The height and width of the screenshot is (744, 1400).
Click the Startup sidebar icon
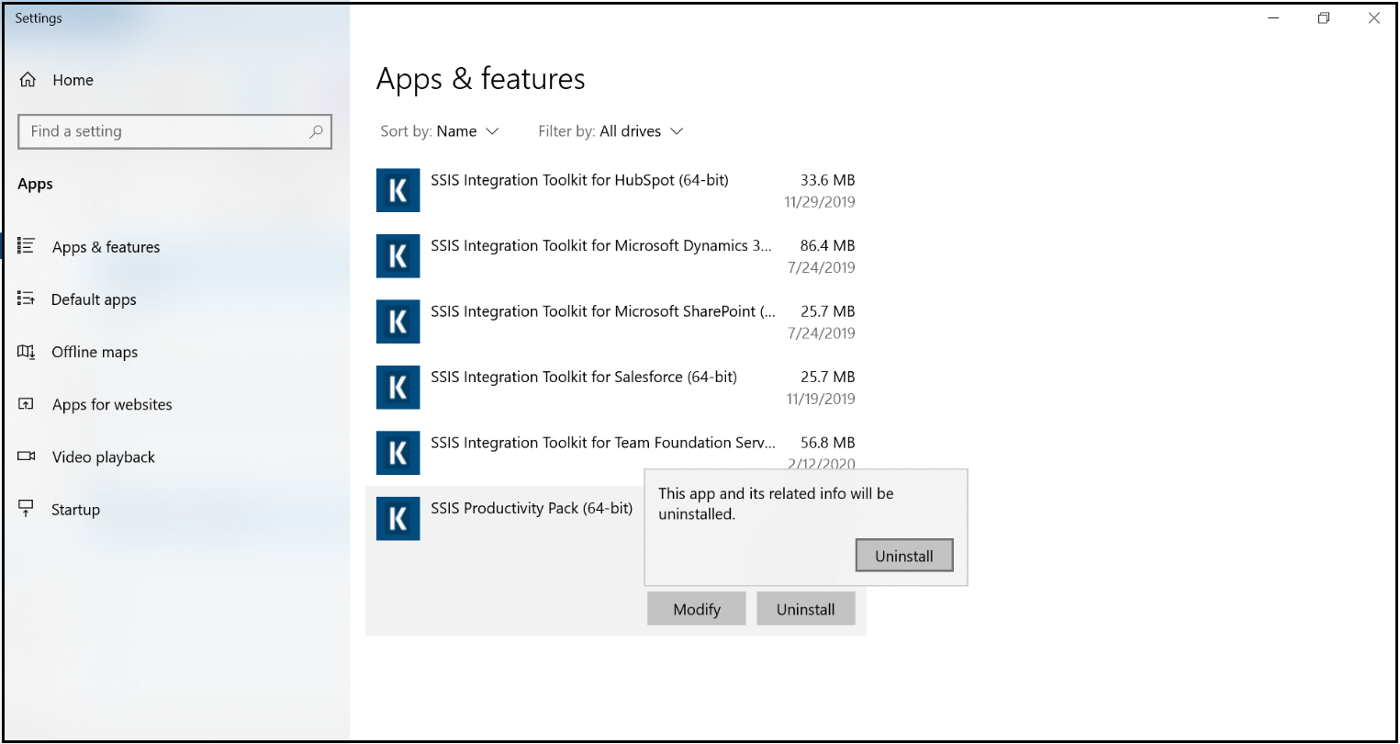pyautogui.click(x=27, y=508)
